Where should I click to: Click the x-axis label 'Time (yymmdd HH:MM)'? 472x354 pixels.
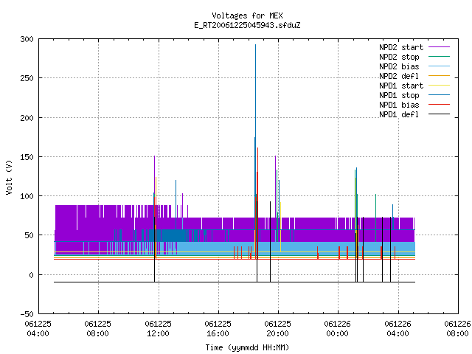(x=247, y=347)
